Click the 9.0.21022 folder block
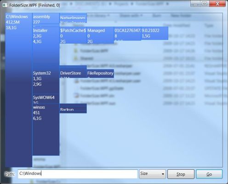Viewport: 228px width, 184px height. click(154, 33)
